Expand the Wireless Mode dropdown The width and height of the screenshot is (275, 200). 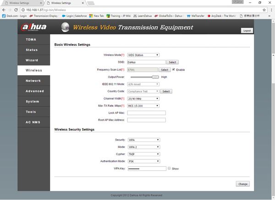143,55
